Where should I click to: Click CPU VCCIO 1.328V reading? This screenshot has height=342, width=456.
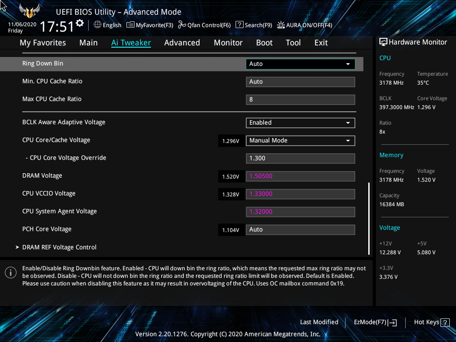(231, 195)
